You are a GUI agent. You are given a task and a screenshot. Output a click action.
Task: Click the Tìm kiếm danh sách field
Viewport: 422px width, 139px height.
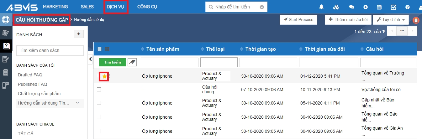50,50
